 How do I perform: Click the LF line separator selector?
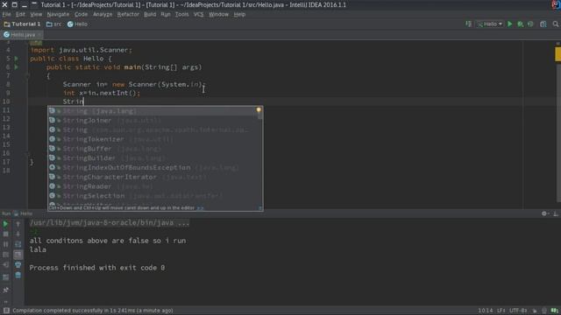[501, 311]
